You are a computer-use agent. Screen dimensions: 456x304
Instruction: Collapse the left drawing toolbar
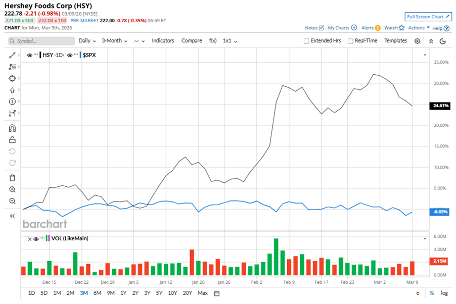[x=12, y=216]
